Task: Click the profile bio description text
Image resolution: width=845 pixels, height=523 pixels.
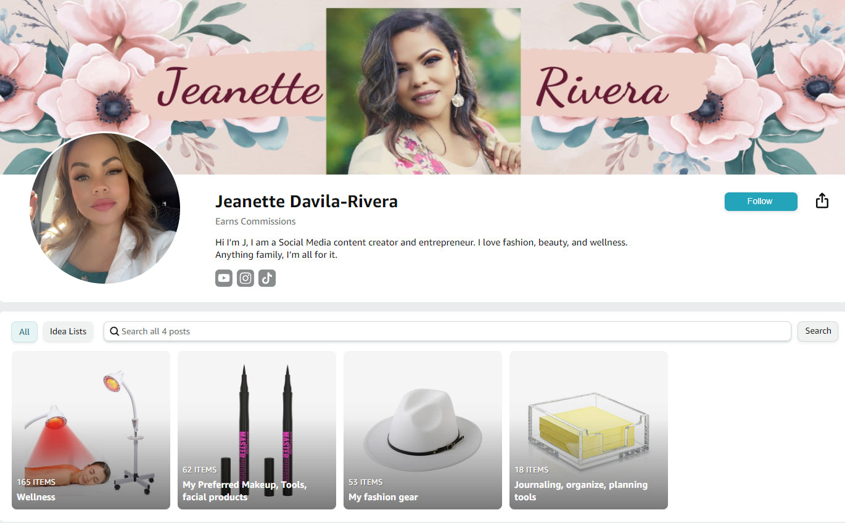Action: [421, 249]
